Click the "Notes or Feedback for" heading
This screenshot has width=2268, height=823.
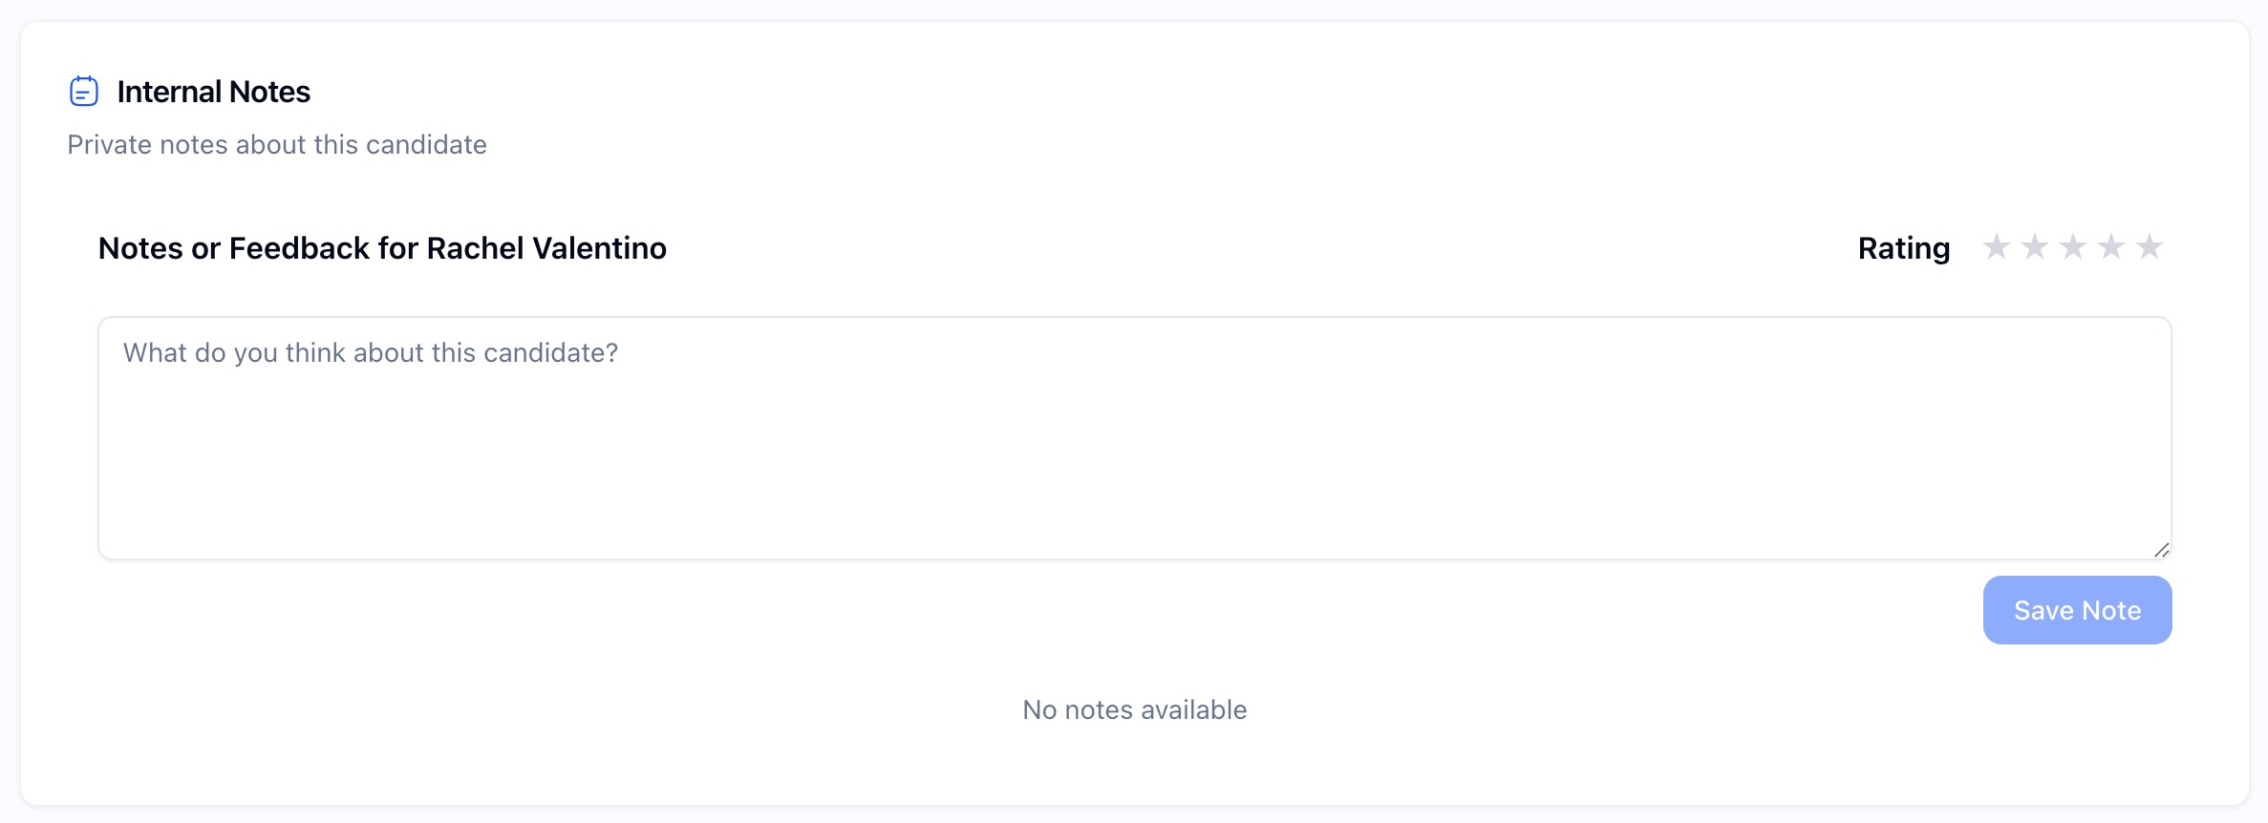pos(258,248)
